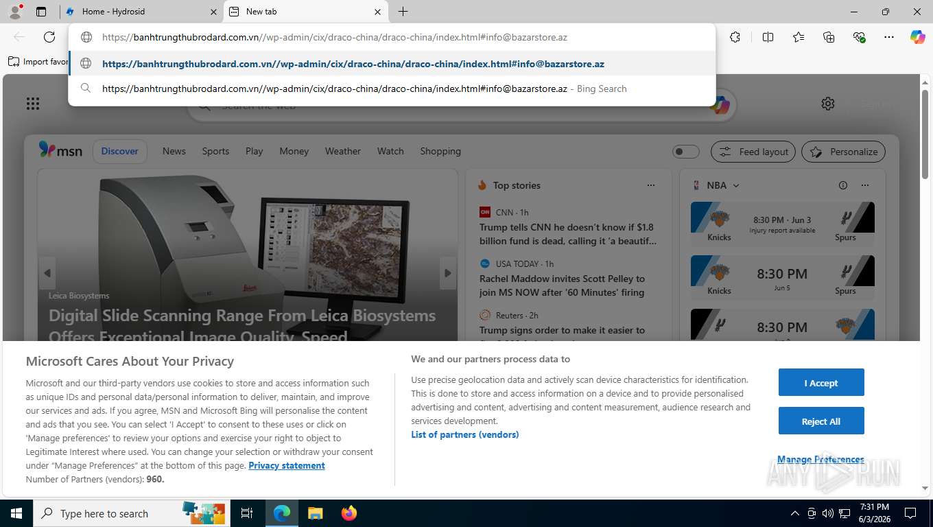
Task: Open Browser essentials heart icon
Action: [x=859, y=37]
